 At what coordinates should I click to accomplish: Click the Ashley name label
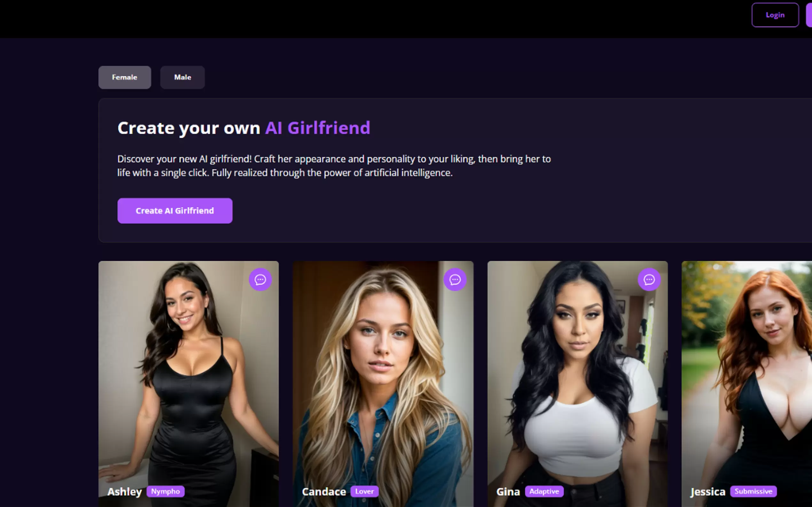125,492
